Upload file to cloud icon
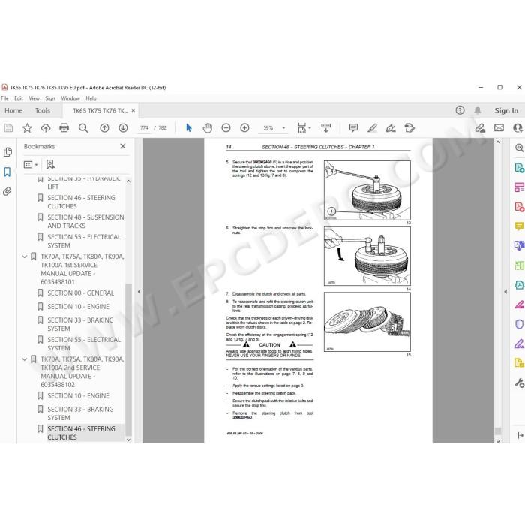Screen dimensions: 525x525 pos(46,128)
